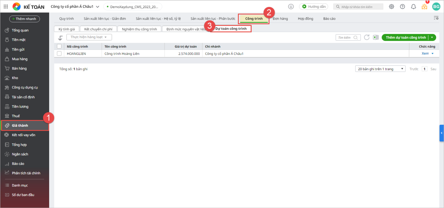The width and height of the screenshot is (444, 208).
Task: Open the settings gear icon
Action: (391, 7)
